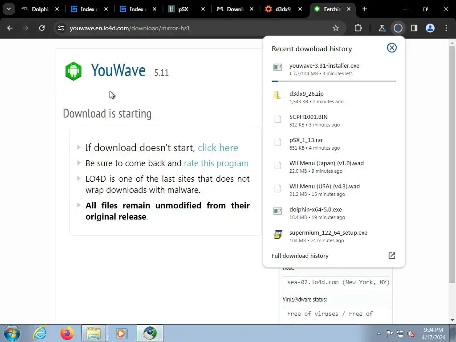Switch to the Dolphin tab
456x342 pixels.
click(40, 9)
